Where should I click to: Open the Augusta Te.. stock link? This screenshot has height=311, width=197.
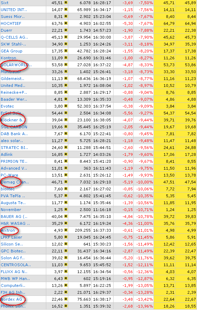(13, 203)
